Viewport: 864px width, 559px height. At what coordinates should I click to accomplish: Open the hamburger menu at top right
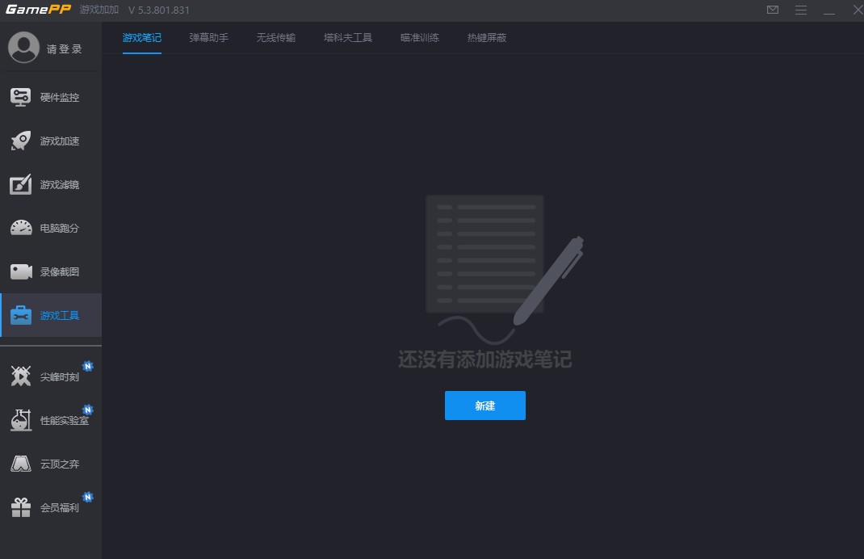(801, 11)
